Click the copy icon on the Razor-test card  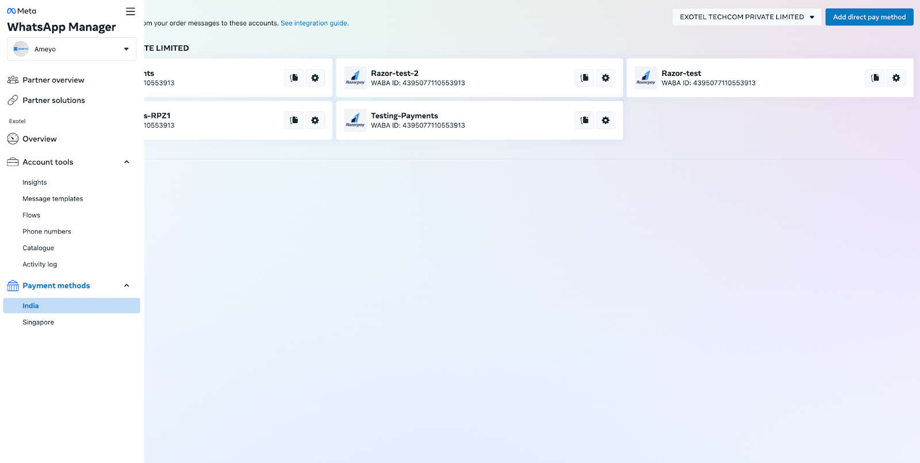pos(875,78)
